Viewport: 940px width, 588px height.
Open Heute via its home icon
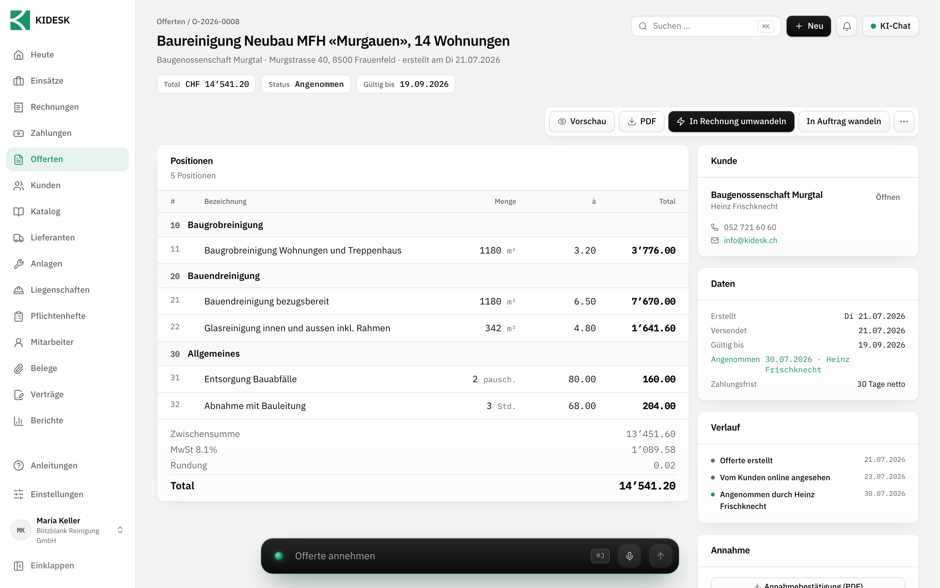[x=19, y=55]
